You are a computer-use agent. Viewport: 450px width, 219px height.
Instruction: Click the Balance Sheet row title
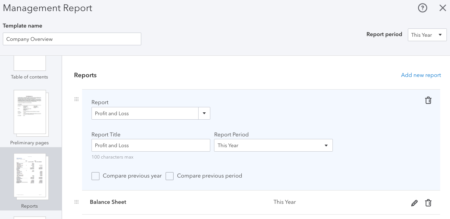click(108, 202)
